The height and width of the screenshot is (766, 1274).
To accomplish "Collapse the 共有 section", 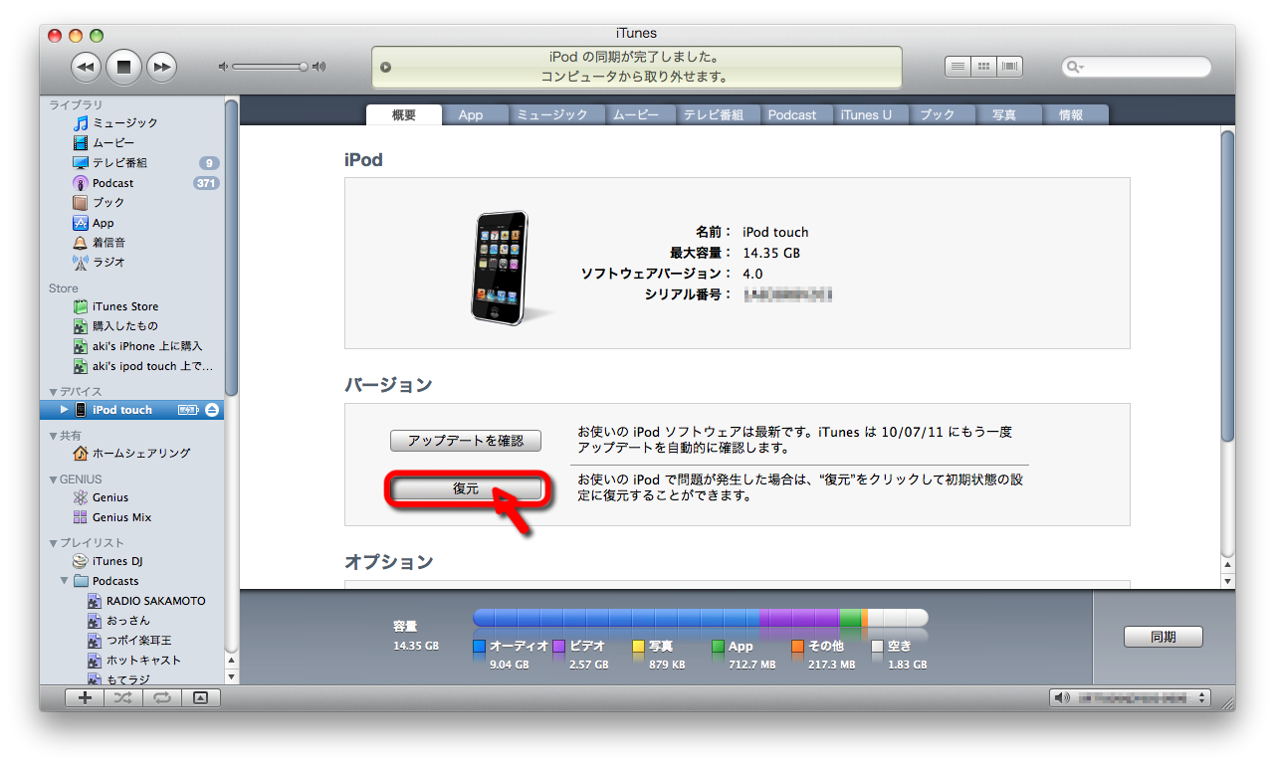I will (x=53, y=436).
